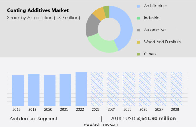Click the Coating Additives Market title
This screenshot has height=127, width=196.
pos(38,10)
